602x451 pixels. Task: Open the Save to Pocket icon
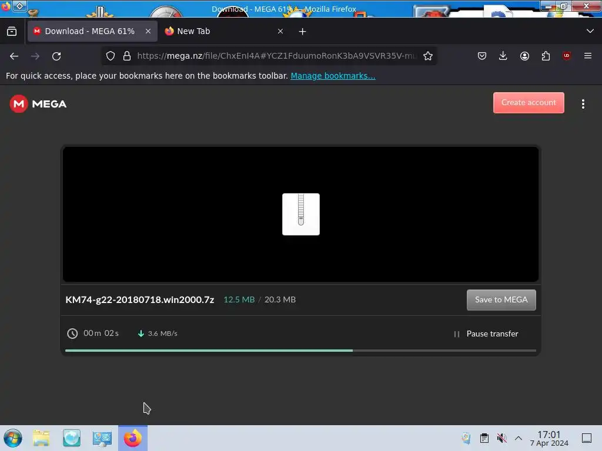(482, 56)
